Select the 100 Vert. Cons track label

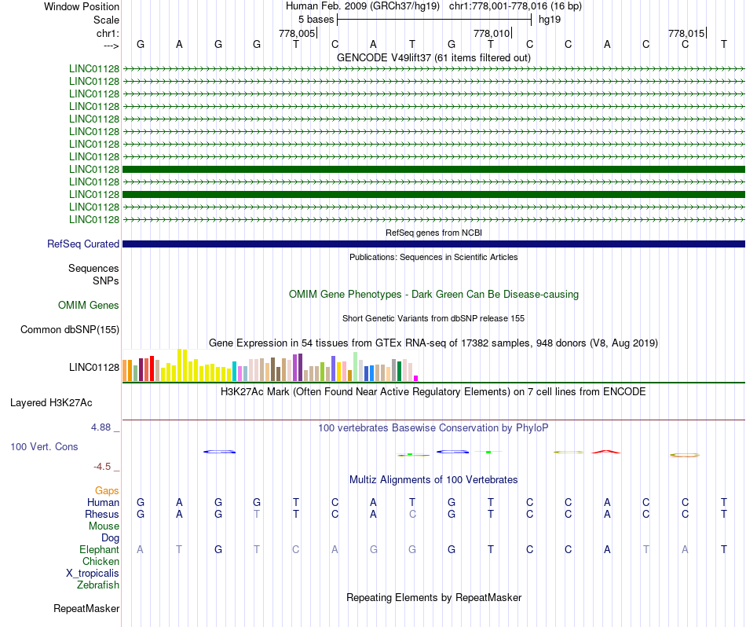coord(44,446)
